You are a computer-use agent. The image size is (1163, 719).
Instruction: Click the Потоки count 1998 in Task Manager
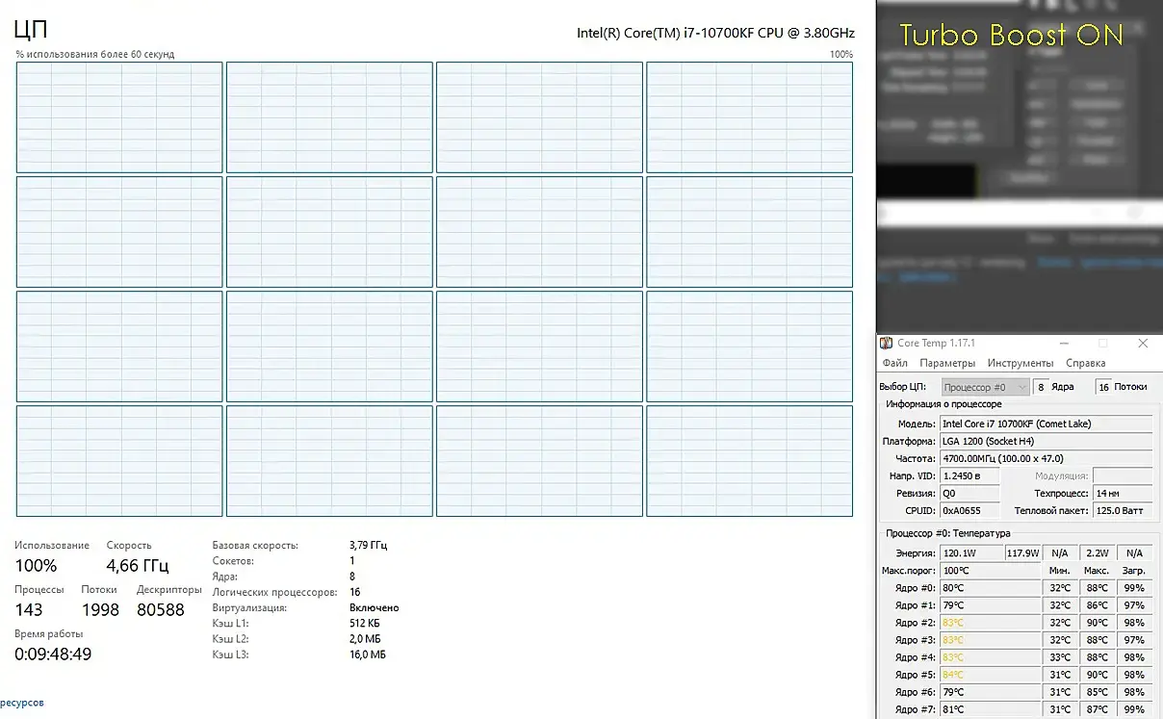(x=100, y=609)
